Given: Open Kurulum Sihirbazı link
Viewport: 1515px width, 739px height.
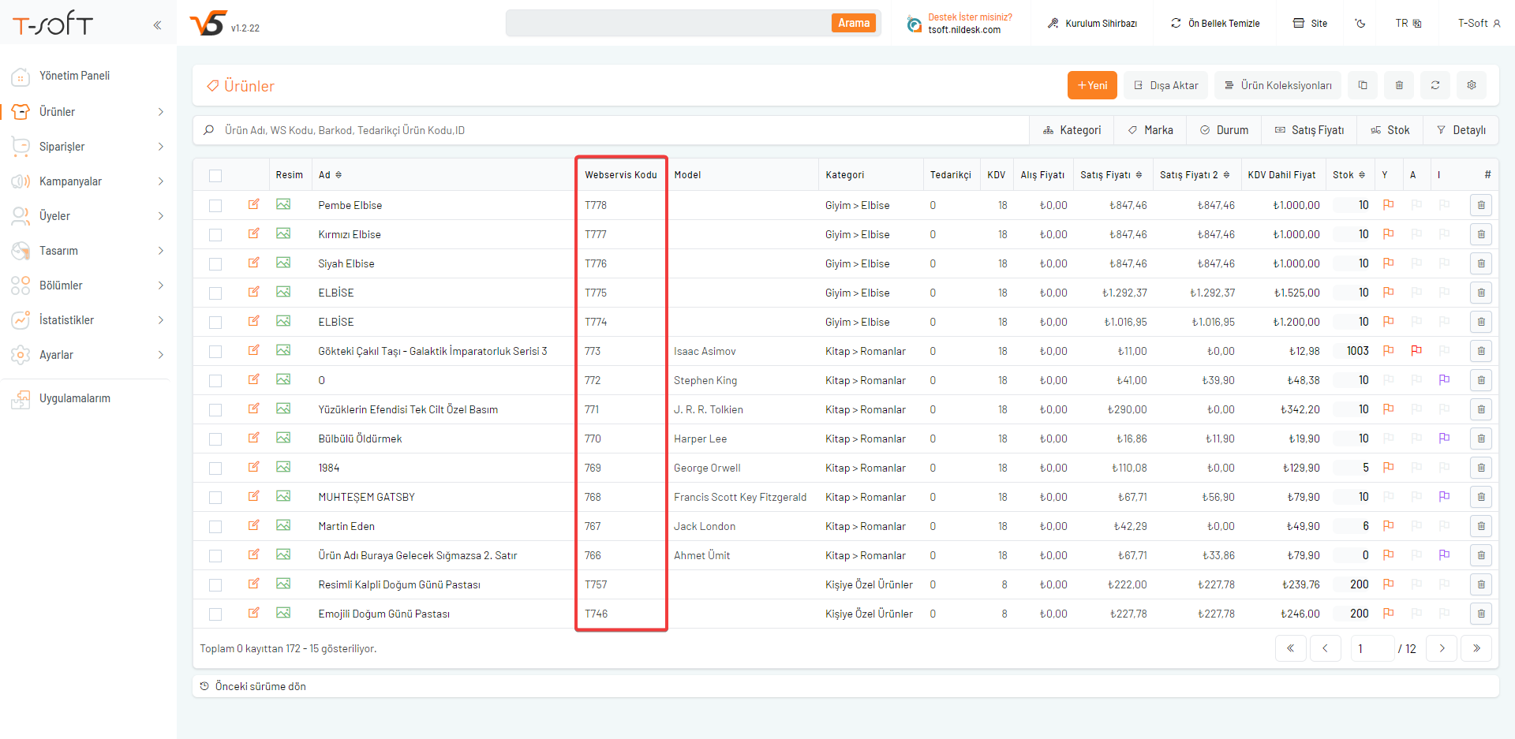Looking at the screenshot, I should point(1092,24).
